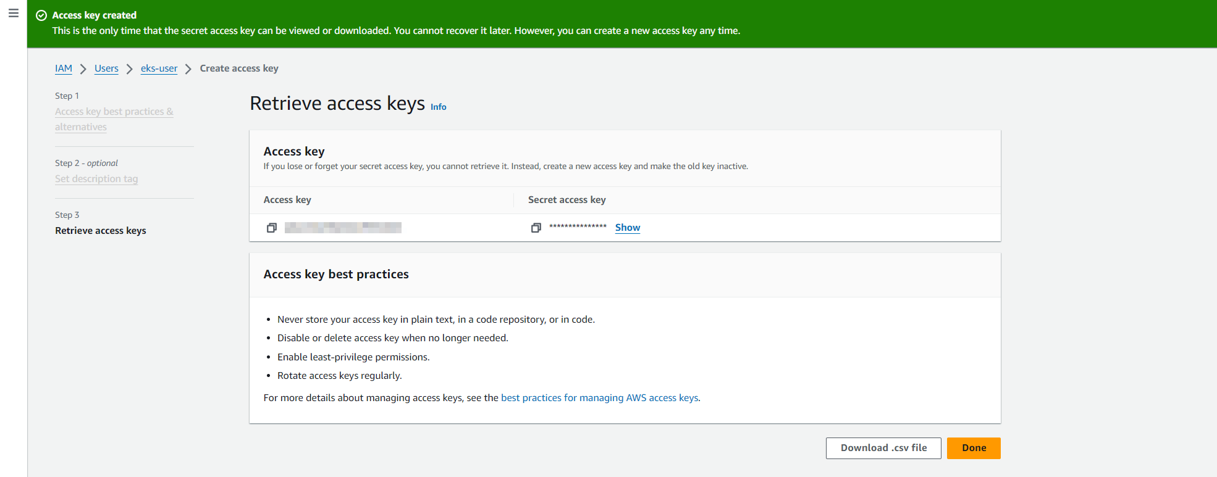1217x477 pixels.
Task: Open best practices for managing AWS access keys
Action: (600, 398)
